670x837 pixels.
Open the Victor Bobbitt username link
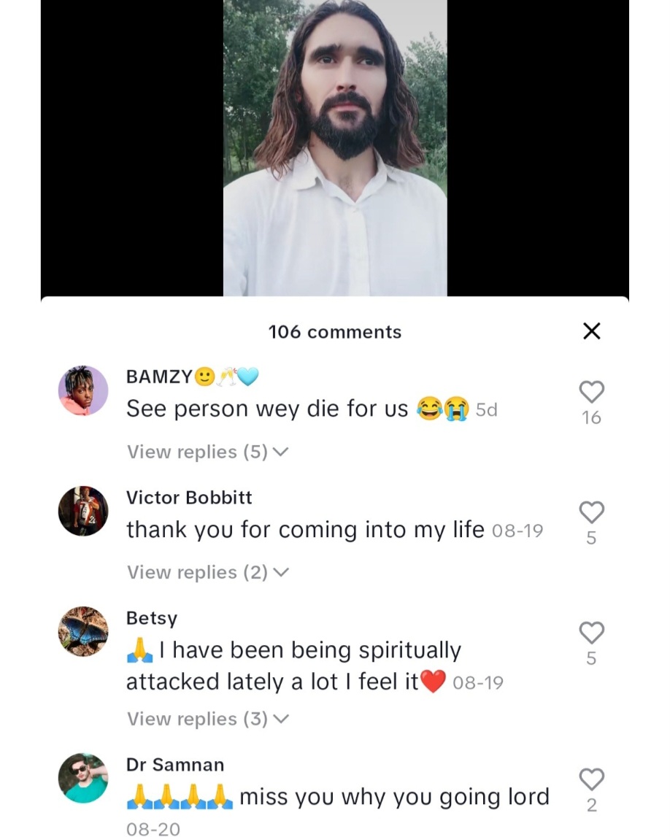point(189,498)
